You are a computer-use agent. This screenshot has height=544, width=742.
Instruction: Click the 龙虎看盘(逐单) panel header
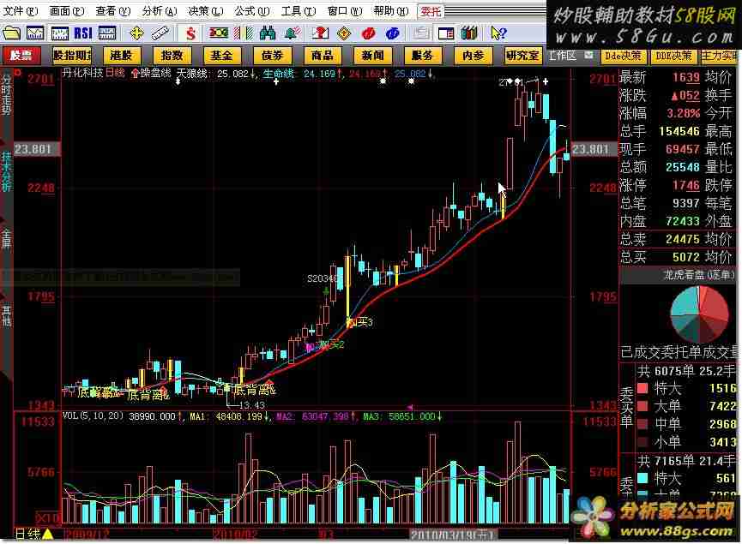tap(679, 275)
